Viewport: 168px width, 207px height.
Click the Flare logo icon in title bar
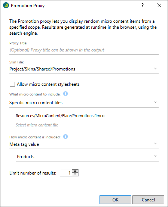tap(6, 5)
